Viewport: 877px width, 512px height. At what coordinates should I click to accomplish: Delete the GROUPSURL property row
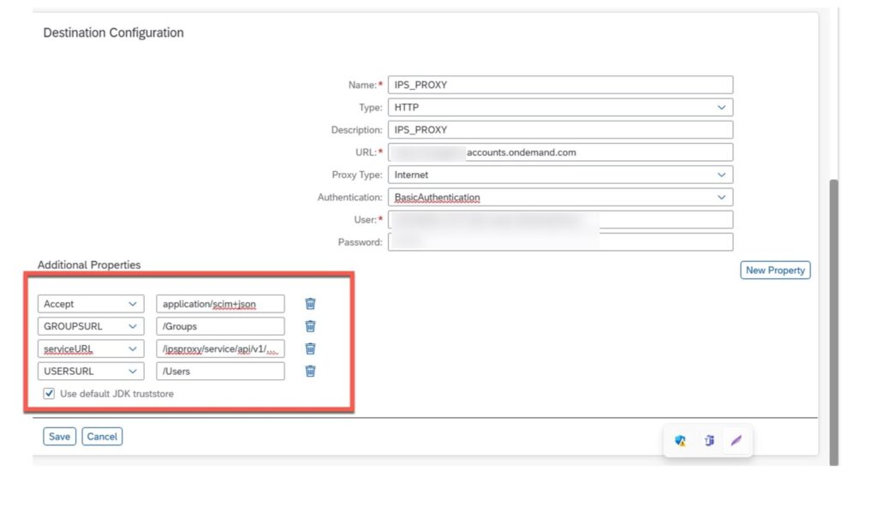pyautogui.click(x=310, y=325)
